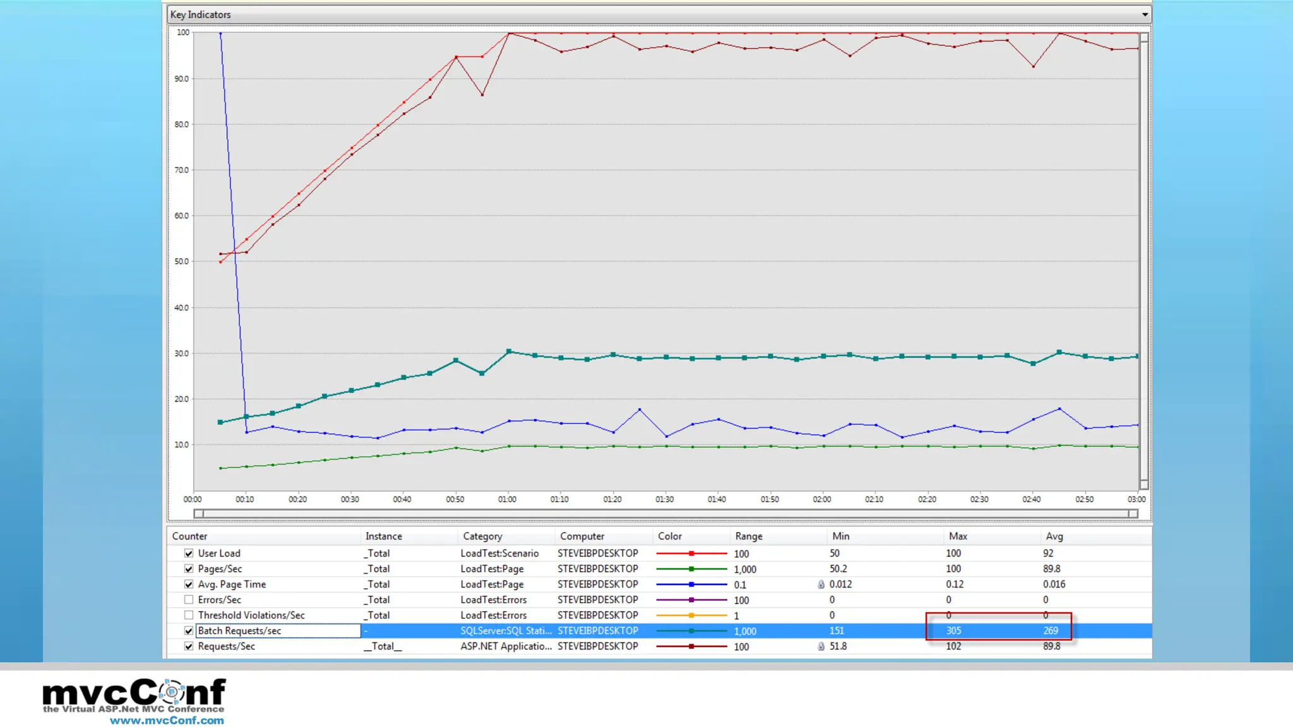This screenshot has width=1293, height=727.
Task: Sort by the Avg column header
Action: tap(1054, 536)
